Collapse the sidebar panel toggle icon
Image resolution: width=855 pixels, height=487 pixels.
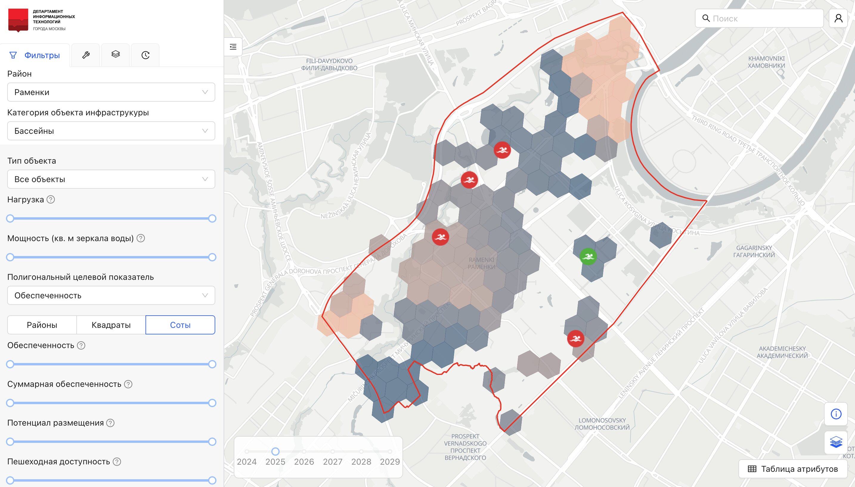pyautogui.click(x=233, y=47)
